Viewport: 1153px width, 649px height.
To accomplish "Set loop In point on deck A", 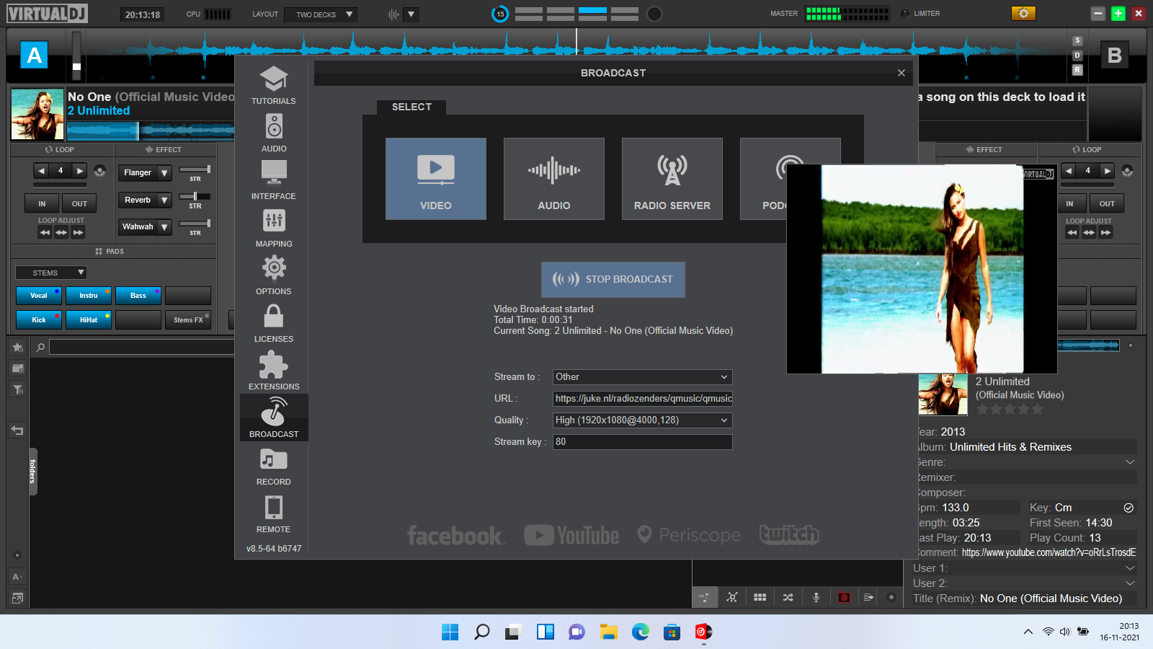I will pyautogui.click(x=42, y=204).
